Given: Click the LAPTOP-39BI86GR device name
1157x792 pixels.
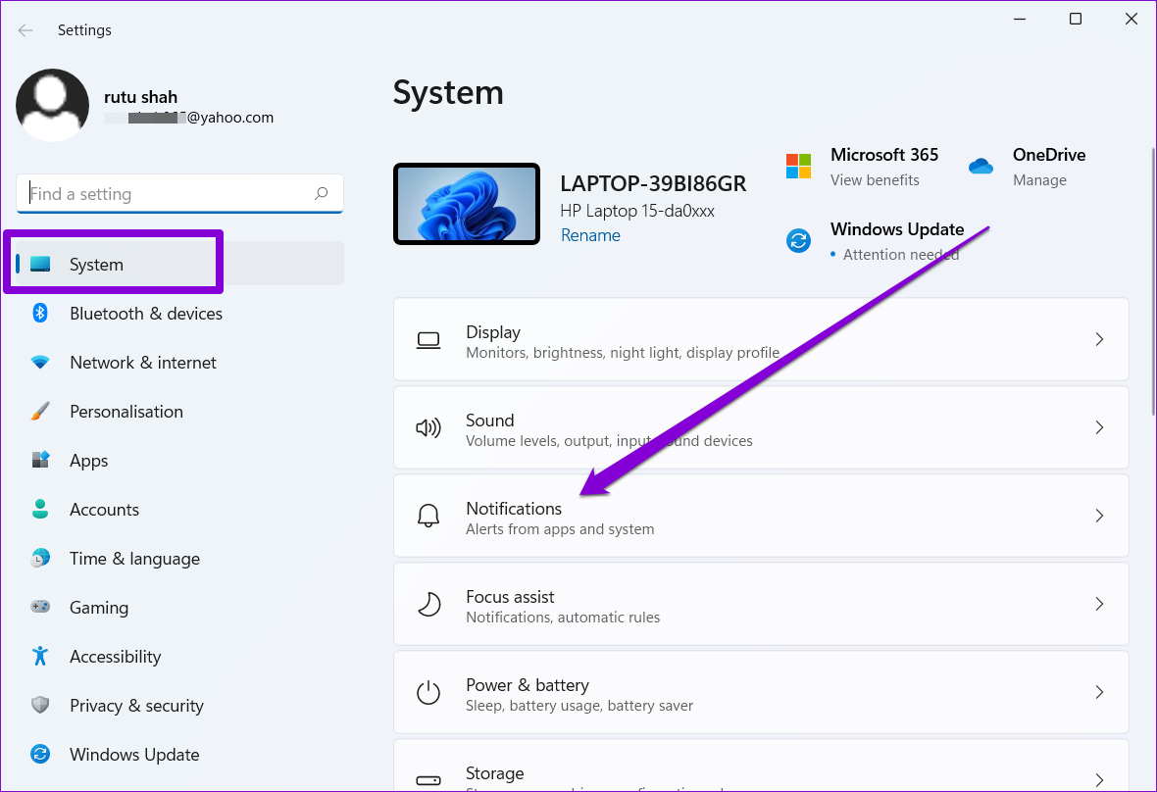Looking at the screenshot, I should pos(653,183).
